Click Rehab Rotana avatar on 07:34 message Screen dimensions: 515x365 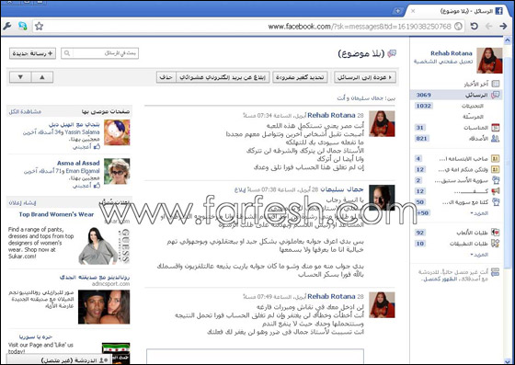[x=382, y=124]
